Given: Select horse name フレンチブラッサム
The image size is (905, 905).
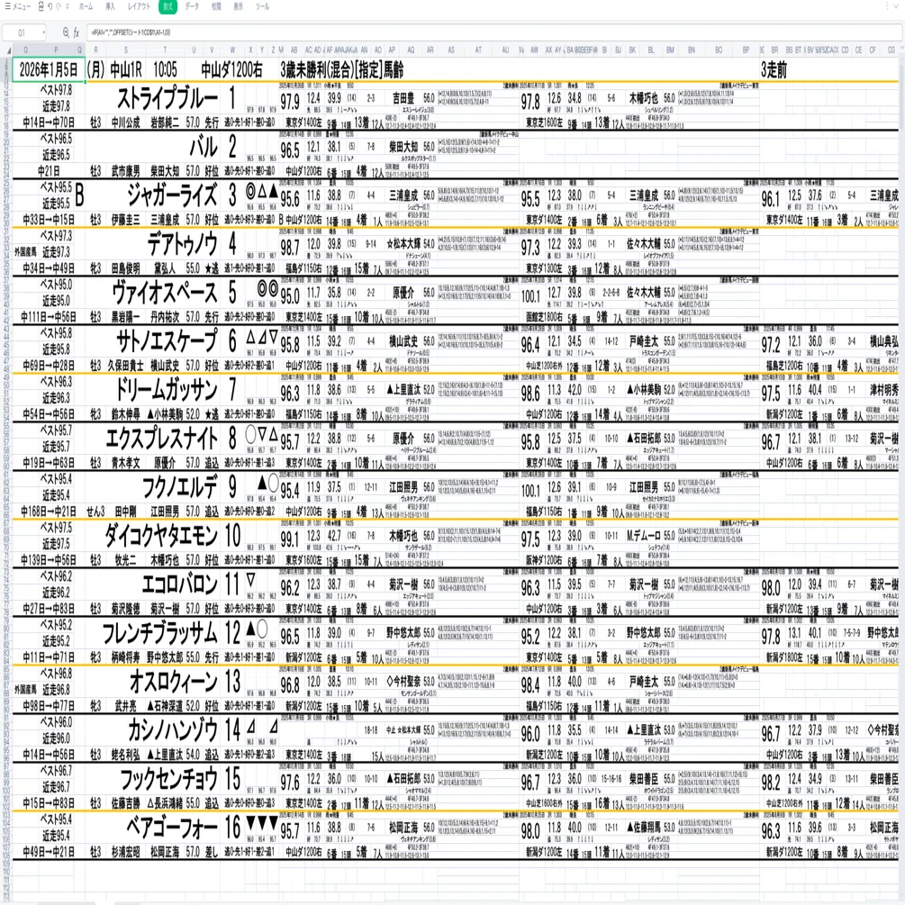Looking at the screenshot, I should tap(160, 632).
